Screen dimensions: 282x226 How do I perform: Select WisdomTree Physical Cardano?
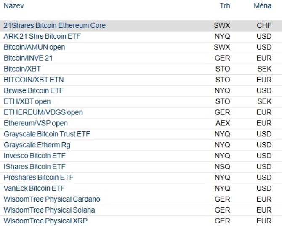(52, 199)
